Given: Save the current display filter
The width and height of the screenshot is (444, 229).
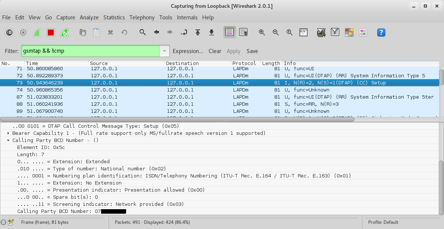Looking at the screenshot, I should pyautogui.click(x=252, y=51).
